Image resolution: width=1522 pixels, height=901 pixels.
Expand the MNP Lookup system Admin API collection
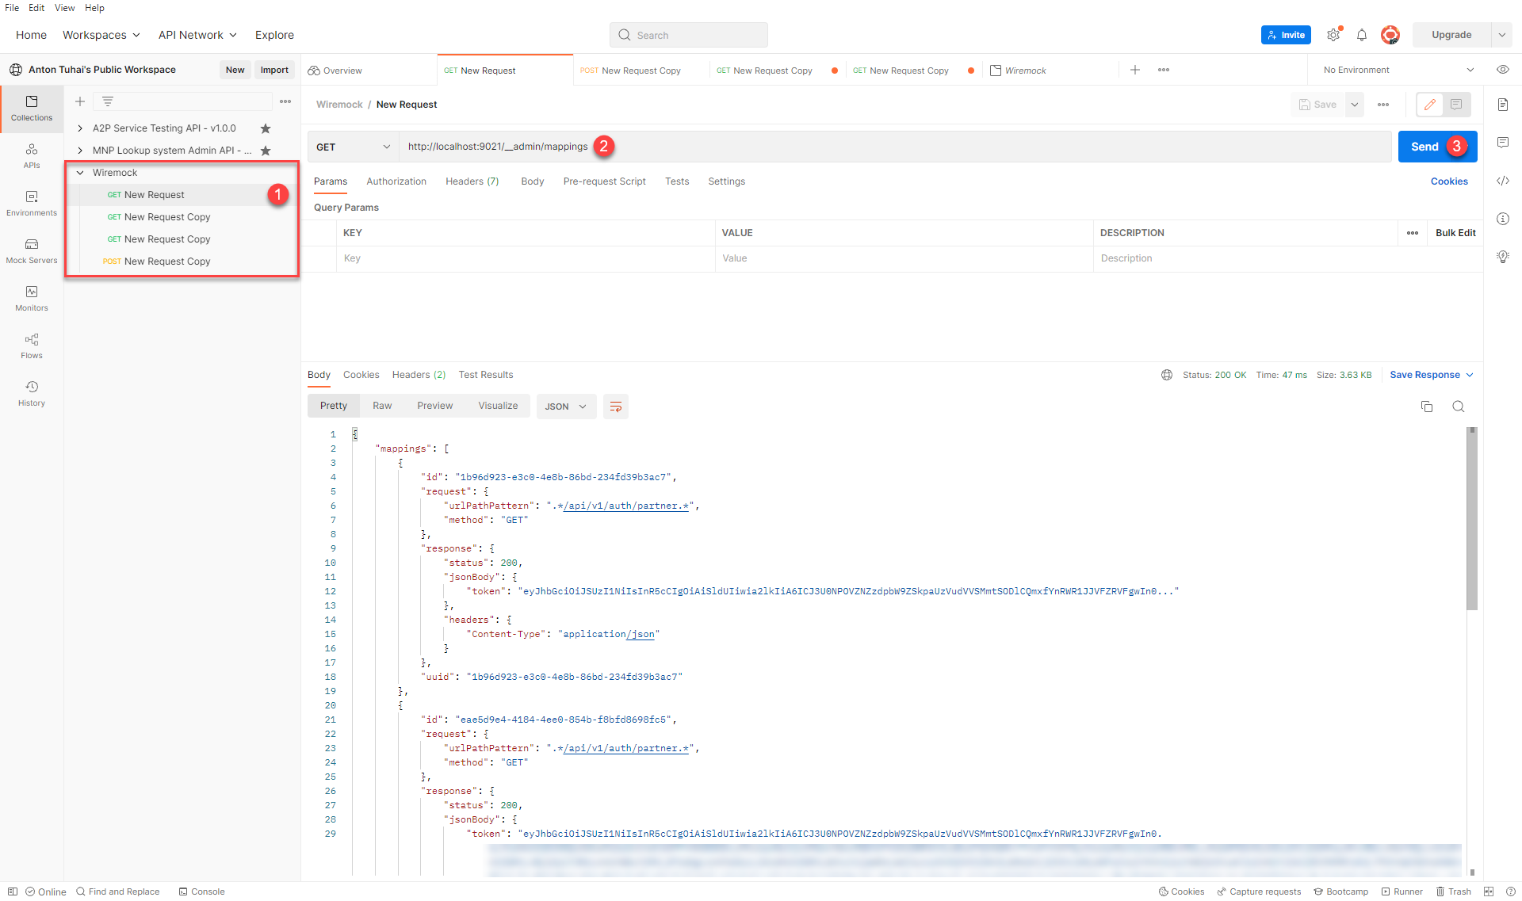pos(80,151)
